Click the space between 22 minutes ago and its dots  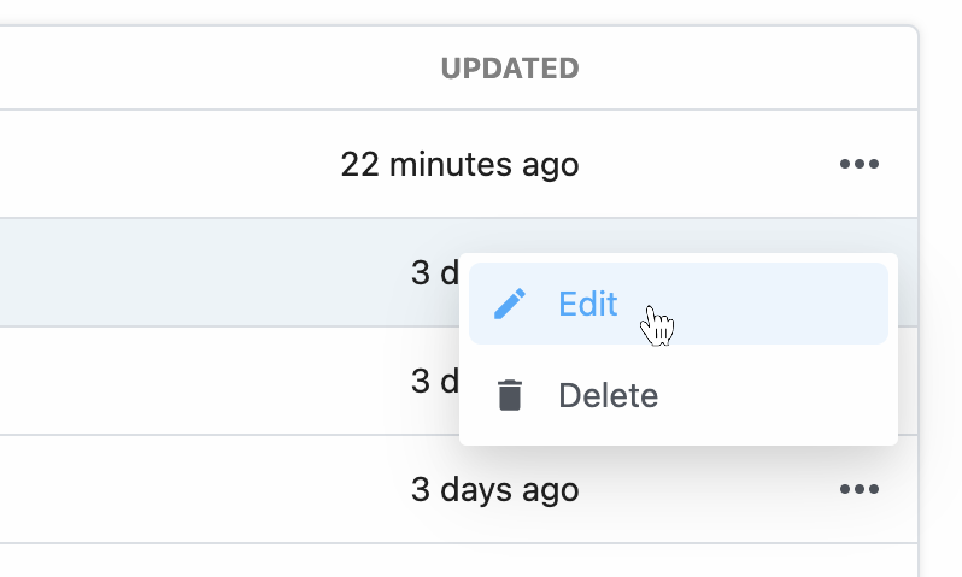click(709, 164)
